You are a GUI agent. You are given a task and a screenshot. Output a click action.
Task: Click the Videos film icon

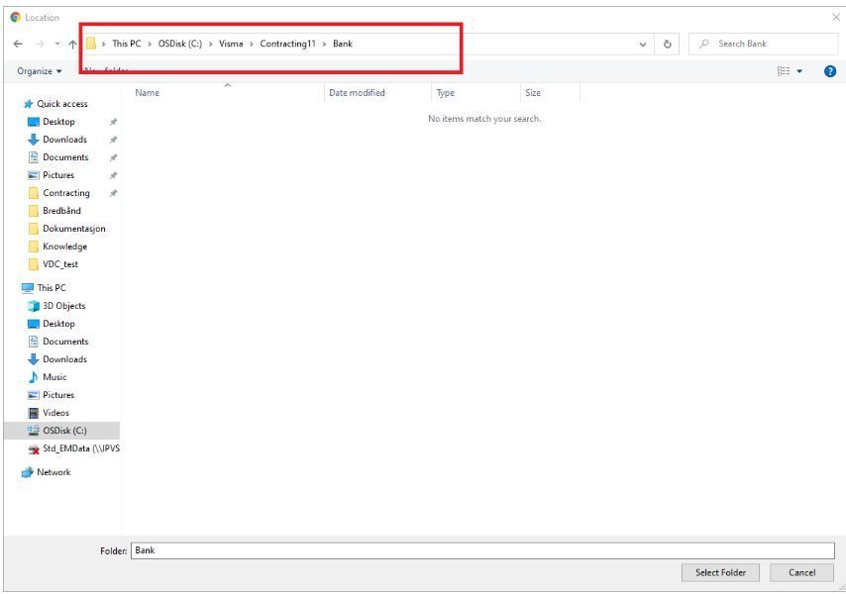point(34,413)
